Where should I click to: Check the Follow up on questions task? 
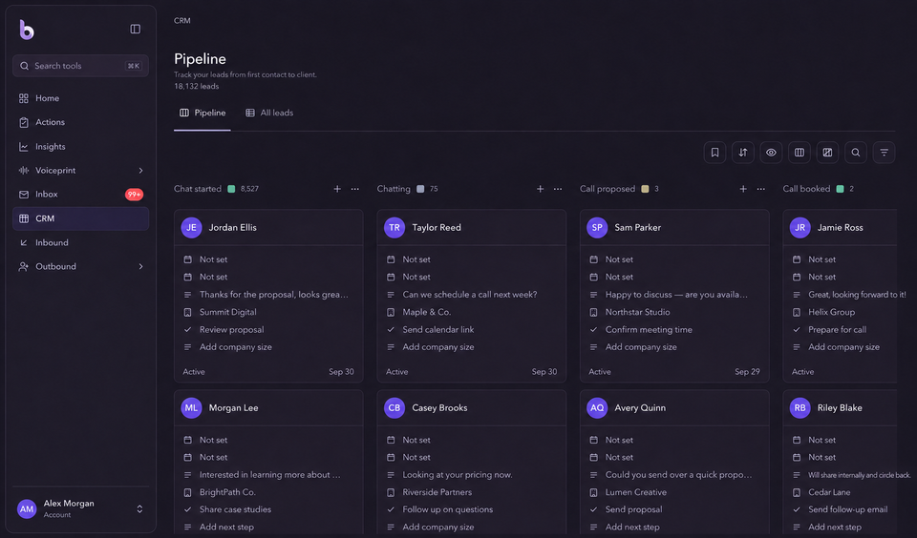click(391, 509)
